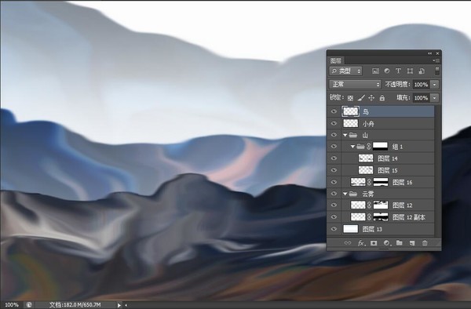
Task: Hide the 鸟 layer
Action: coord(334,111)
